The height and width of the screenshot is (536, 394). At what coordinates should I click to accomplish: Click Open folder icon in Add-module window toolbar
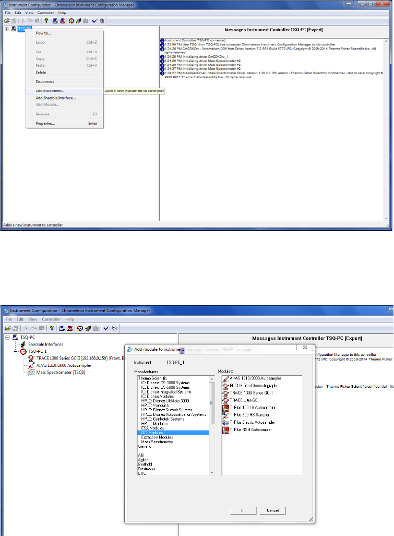pos(7,328)
